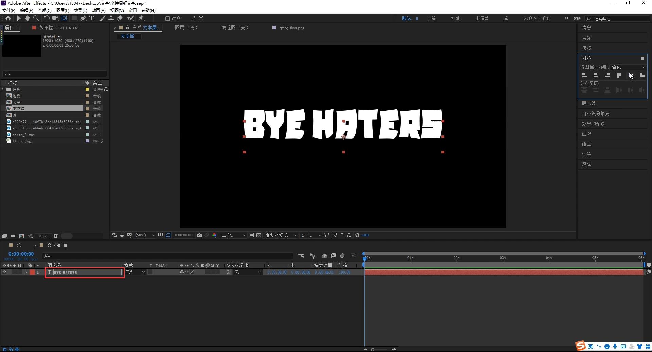This screenshot has width=652, height=352.
Task: Select the Hand tool
Action: pos(27,18)
